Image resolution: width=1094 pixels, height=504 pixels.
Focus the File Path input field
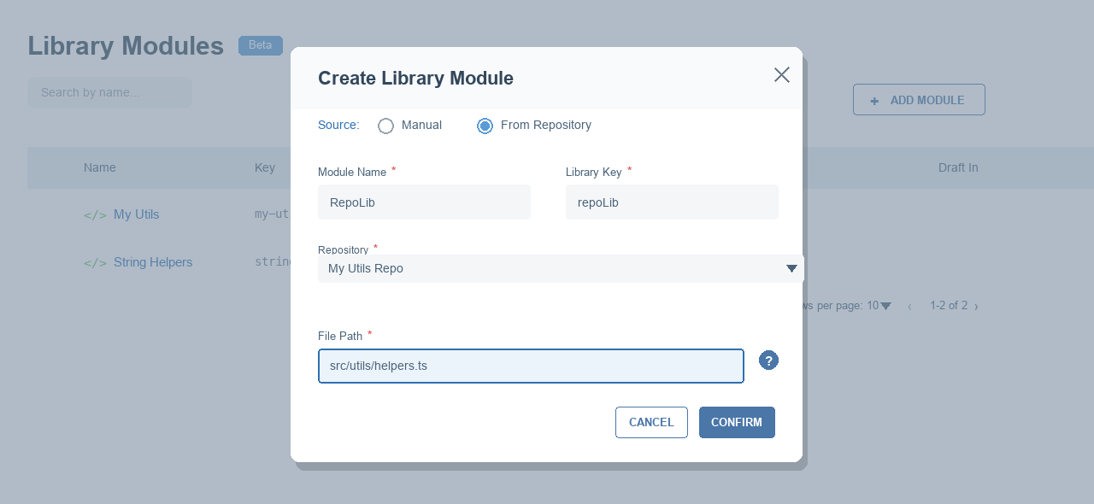tap(531, 366)
